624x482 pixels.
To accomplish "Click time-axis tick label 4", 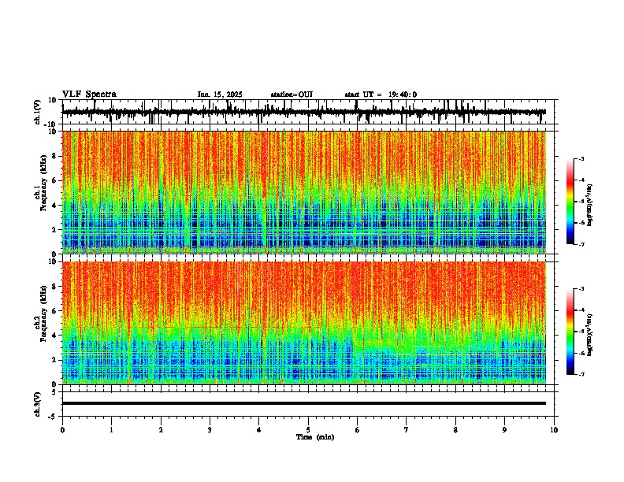I will coord(259,430).
